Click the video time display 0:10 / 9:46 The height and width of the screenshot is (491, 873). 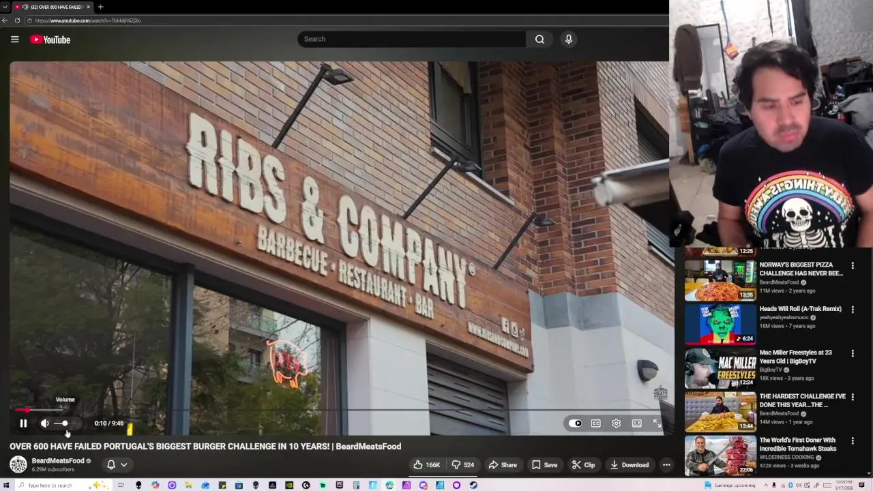click(109, 423)
